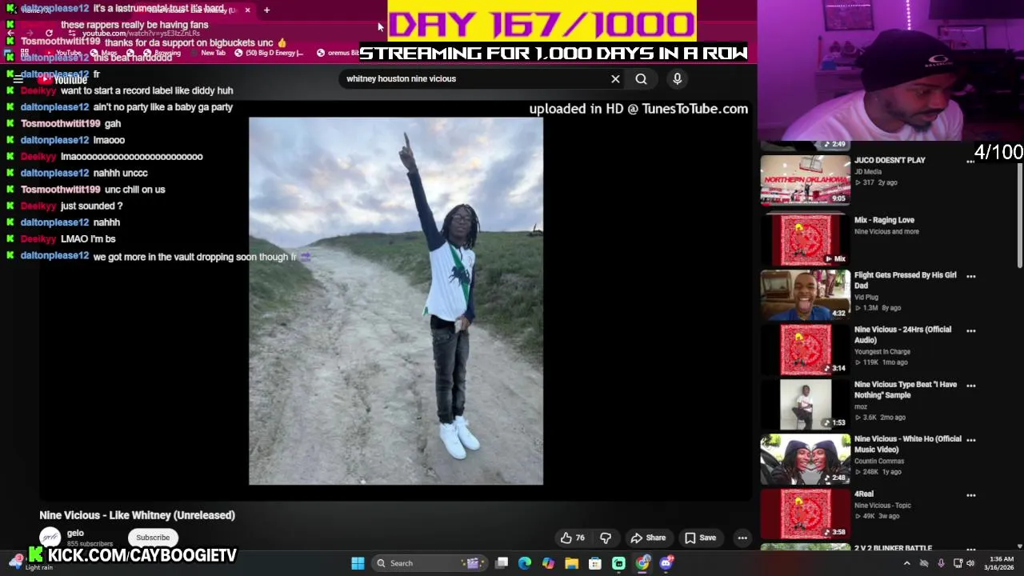Open Microsoft Store from the taskbar
The width and height of the screenshot is (1024, 576).
[594, 563]
